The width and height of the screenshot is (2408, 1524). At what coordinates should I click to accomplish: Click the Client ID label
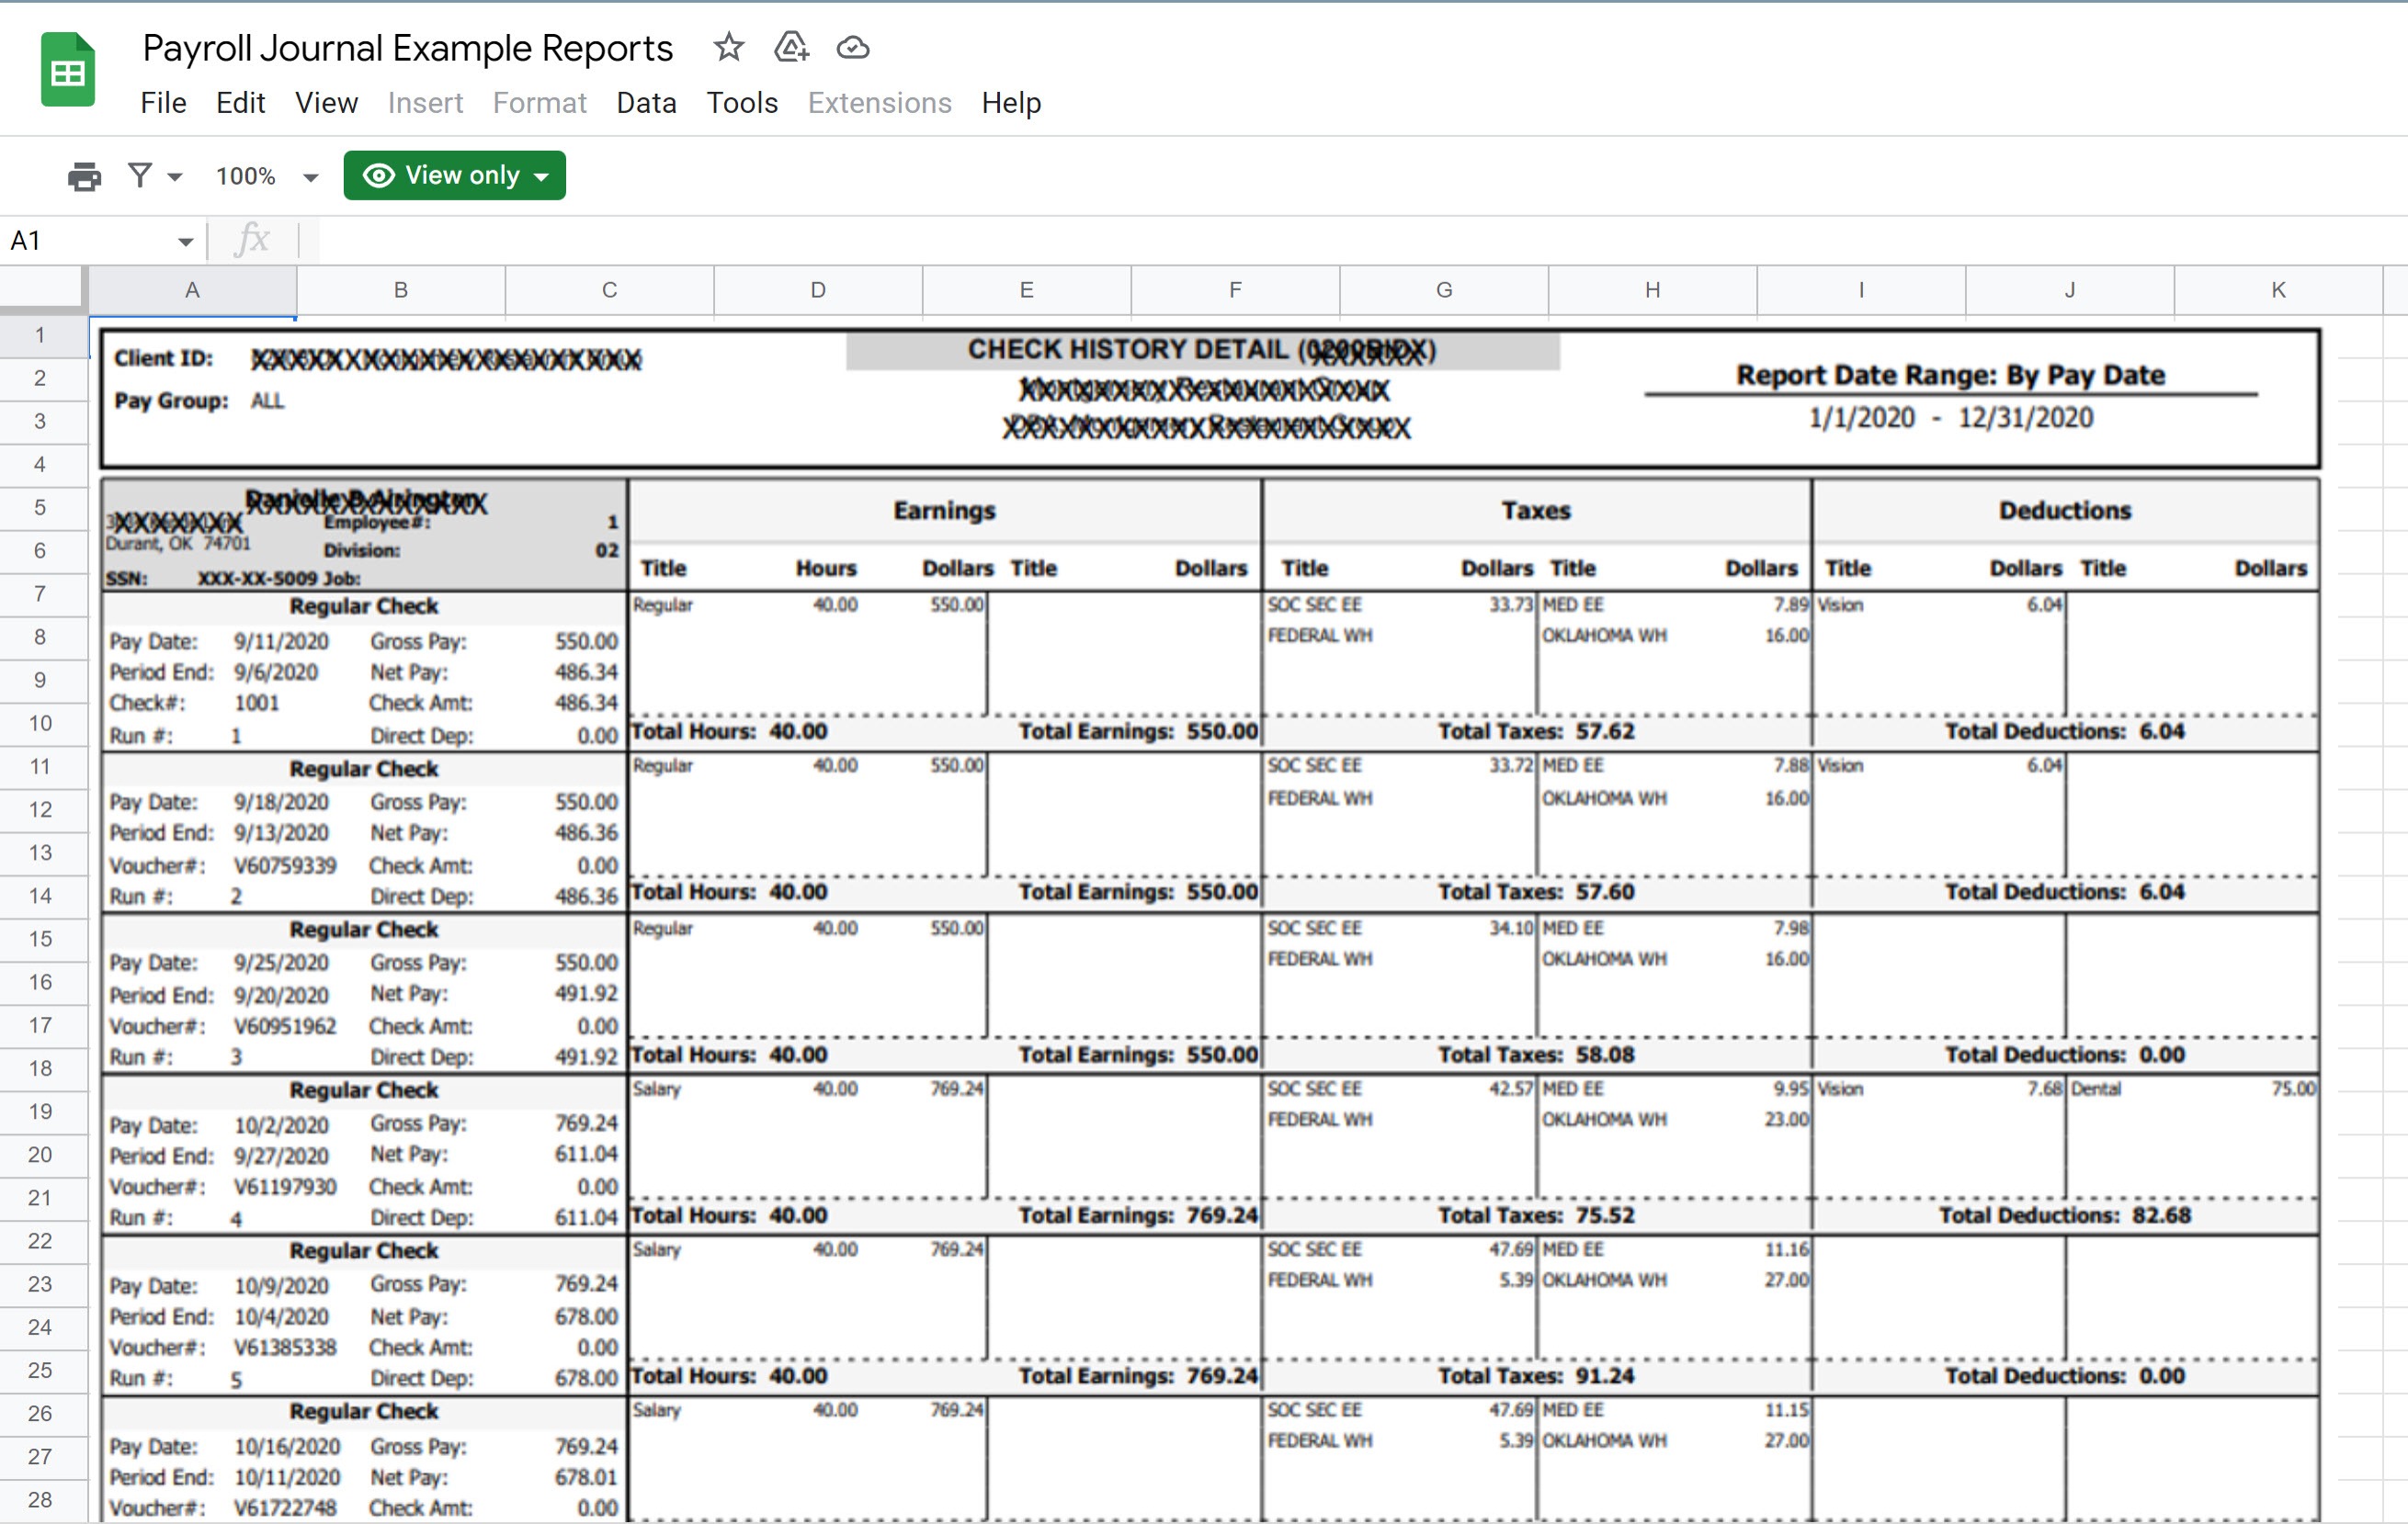click(163, 359)
